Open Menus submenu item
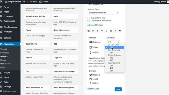 [3, 60]
